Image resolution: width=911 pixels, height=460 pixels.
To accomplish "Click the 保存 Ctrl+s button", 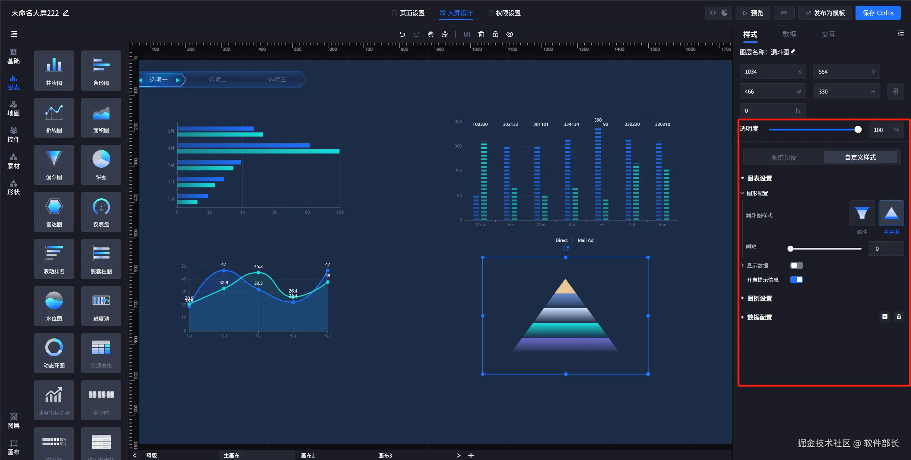I will pos(878,13).
